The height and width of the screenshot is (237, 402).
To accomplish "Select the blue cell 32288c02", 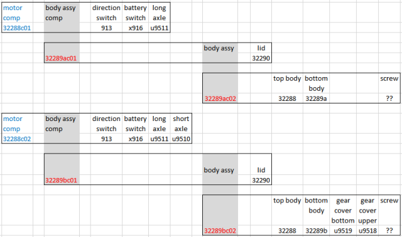I will pos(17,139).
